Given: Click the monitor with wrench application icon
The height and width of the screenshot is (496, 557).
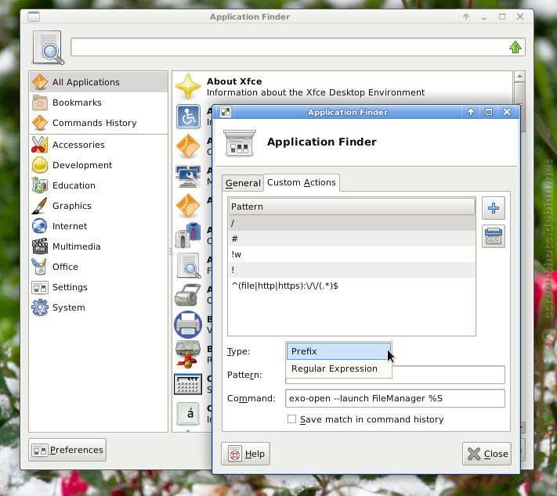Looking at the screenshot, I should pyautogui.click(x=188, y=176).
